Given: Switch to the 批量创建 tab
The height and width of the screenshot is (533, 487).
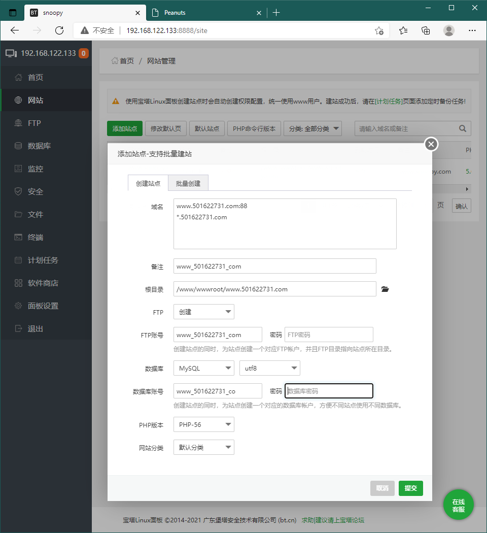Looking at the screenshot, I should pos(188,183).
